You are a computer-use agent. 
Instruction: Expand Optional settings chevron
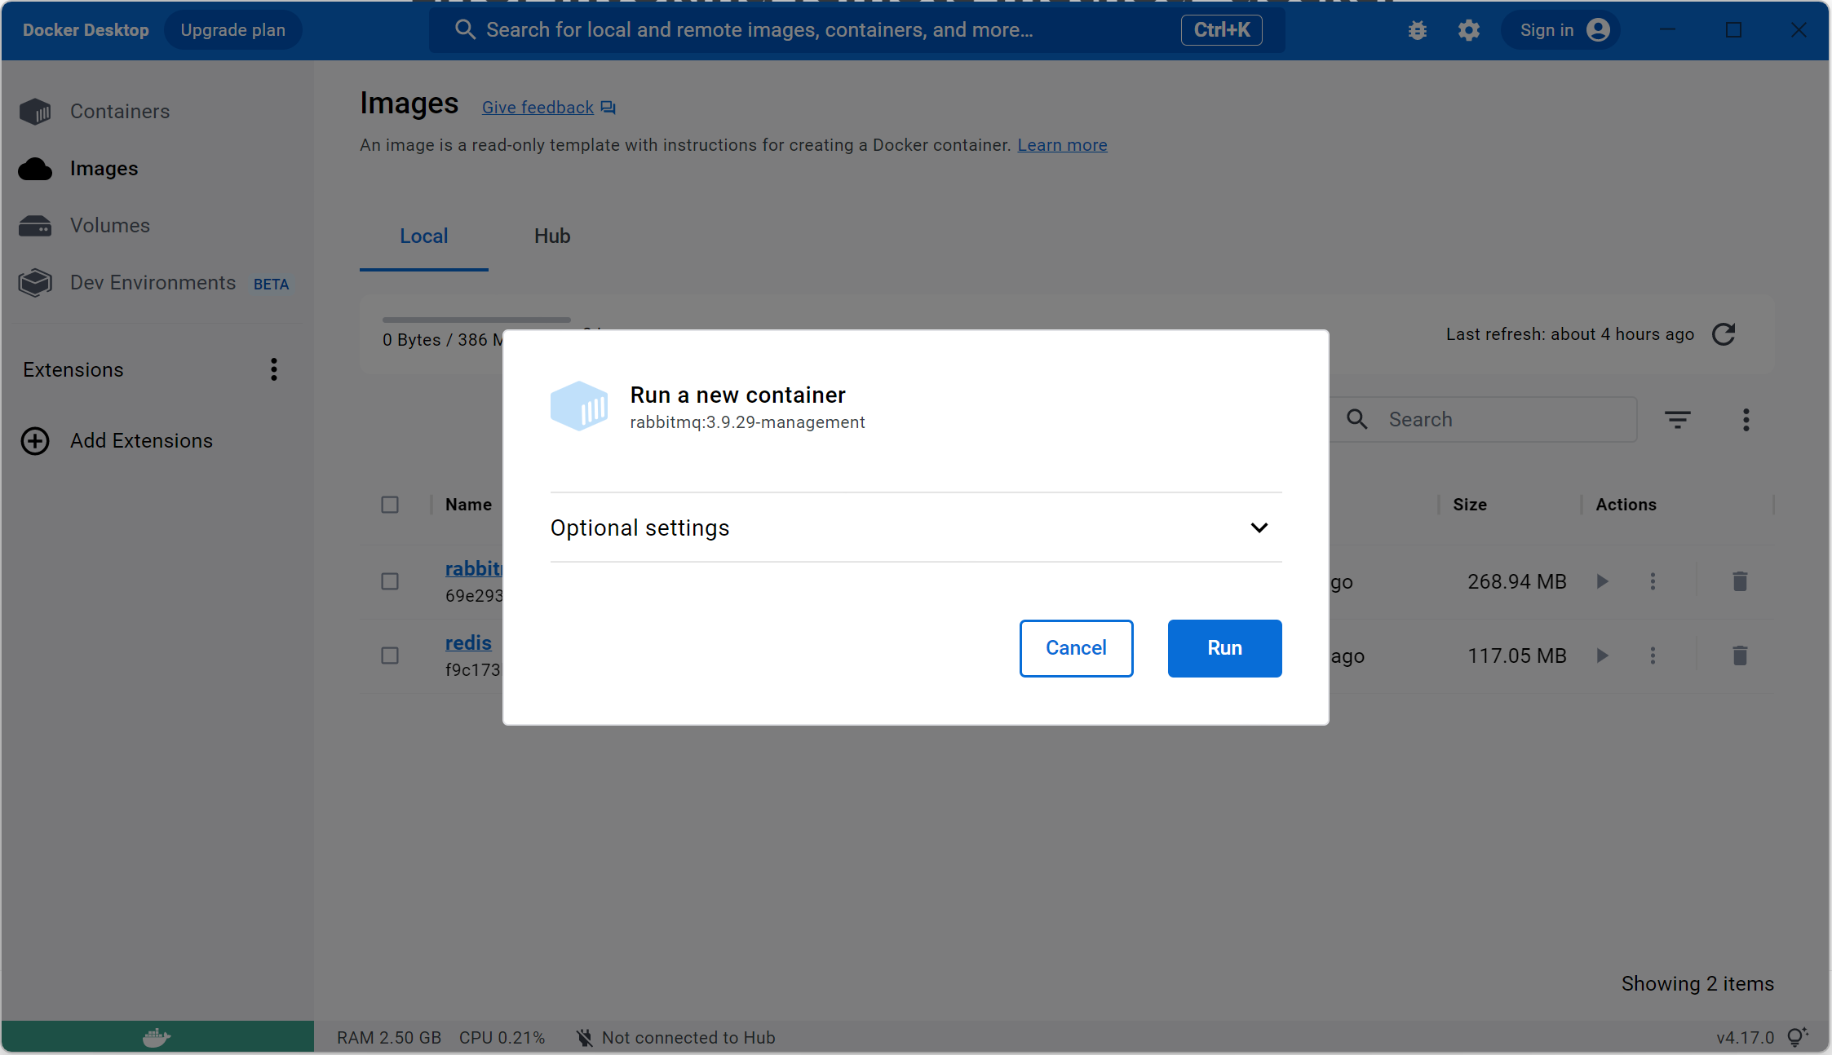(1259, 527)
